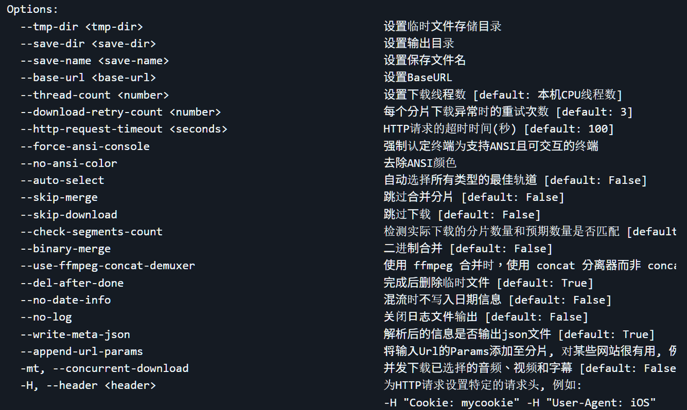Click the --http-request-timeout option
The width and height of the screenshot is (687, 410).
coord(124,129)
